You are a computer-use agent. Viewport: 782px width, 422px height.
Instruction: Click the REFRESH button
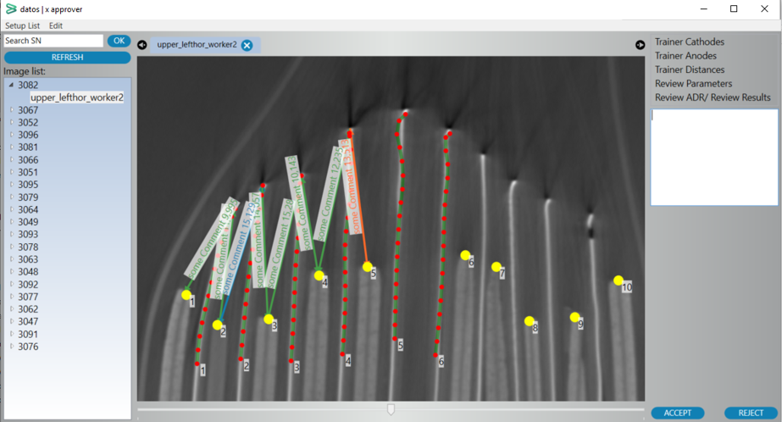point(67,58)
